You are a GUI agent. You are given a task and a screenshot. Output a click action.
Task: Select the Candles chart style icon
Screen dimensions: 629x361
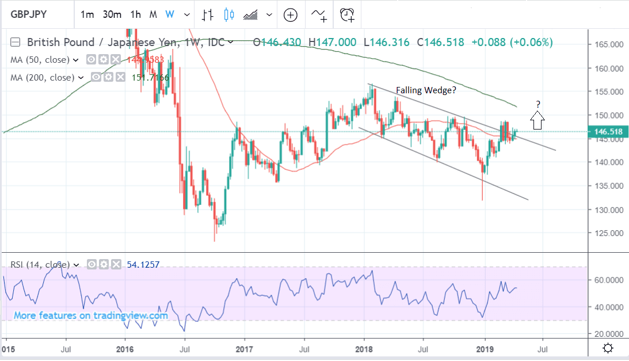(229, 15)
